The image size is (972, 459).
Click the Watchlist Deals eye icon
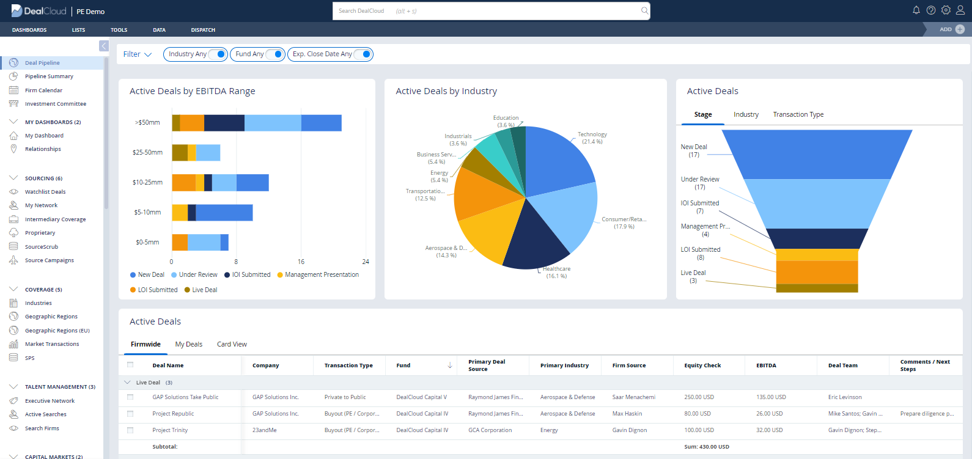pyautogui.click(x=13, y=192)
